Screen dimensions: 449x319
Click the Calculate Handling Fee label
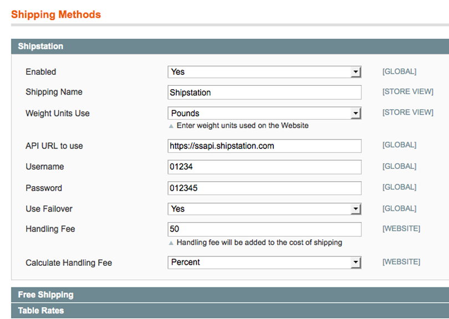(69, 263)
